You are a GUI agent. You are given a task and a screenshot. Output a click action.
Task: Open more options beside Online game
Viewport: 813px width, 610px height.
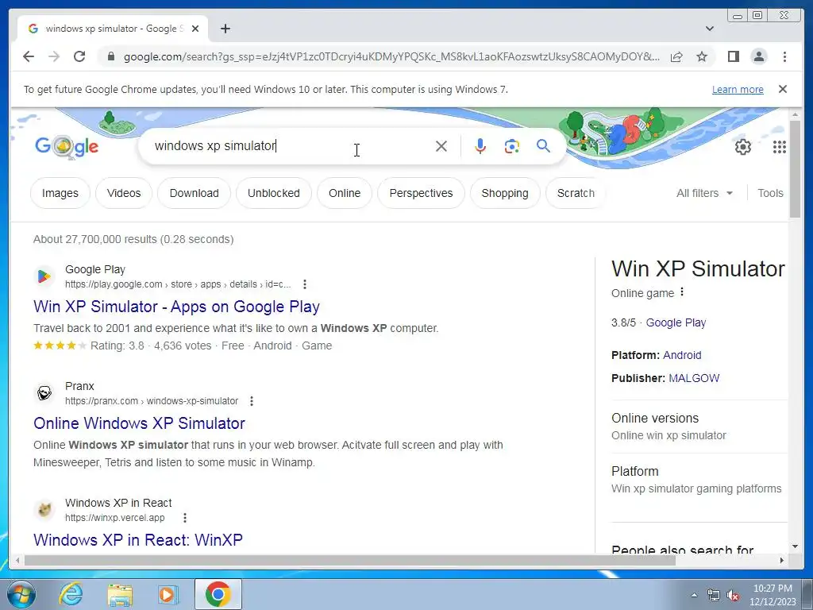pos(682,292)
